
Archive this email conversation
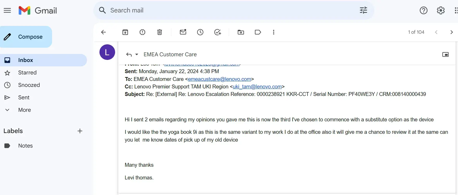(125, 32)
